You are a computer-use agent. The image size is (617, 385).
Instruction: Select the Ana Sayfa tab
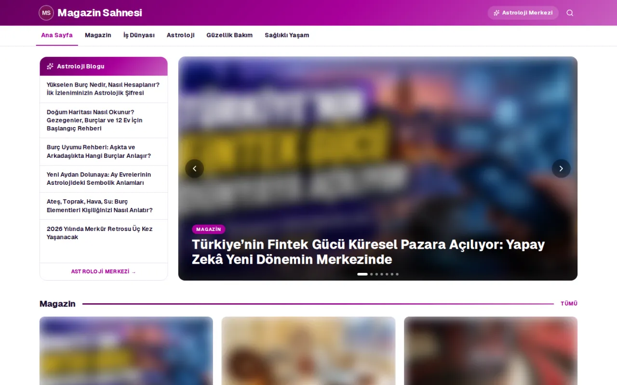coord(57,35)
